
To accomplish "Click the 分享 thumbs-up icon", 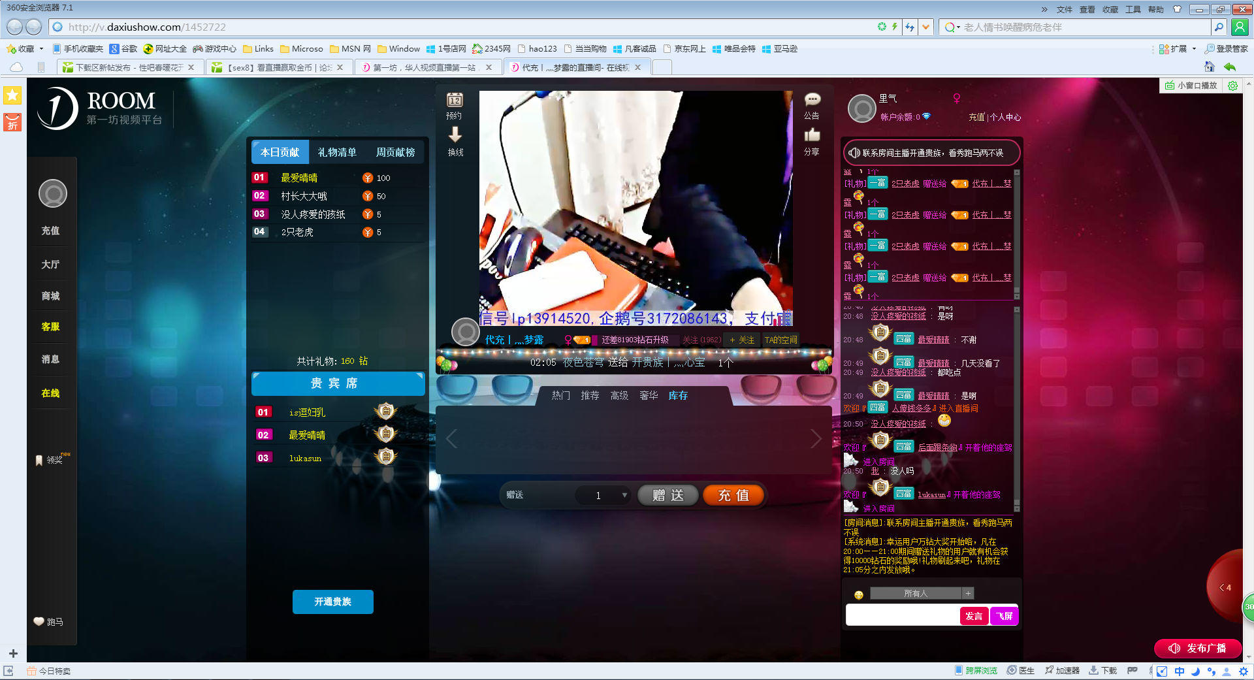I will point(812,135).
